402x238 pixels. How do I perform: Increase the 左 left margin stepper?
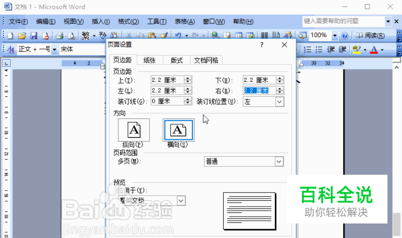[x=188, y=88]
